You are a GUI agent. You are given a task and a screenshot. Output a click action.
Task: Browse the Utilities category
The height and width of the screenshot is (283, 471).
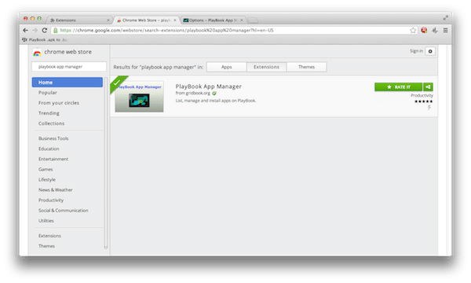46,220
